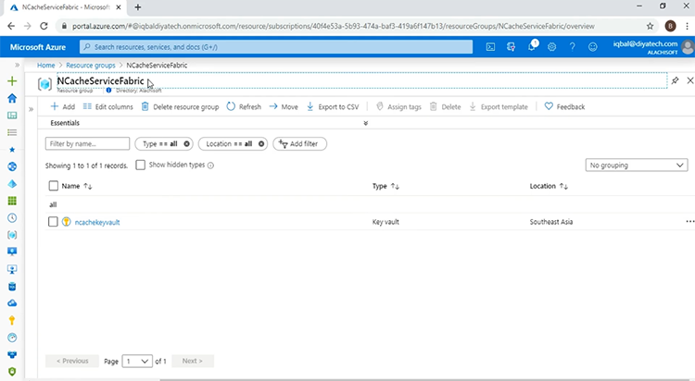
Task: Click Export template
Action: pos(499,106)
